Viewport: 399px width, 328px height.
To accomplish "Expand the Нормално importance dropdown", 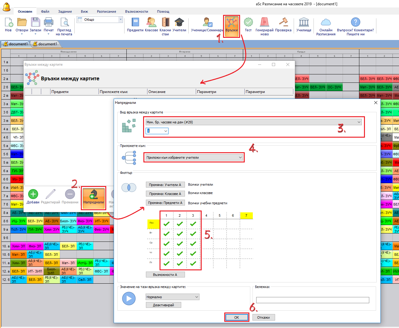I will [x=196, y=297].
